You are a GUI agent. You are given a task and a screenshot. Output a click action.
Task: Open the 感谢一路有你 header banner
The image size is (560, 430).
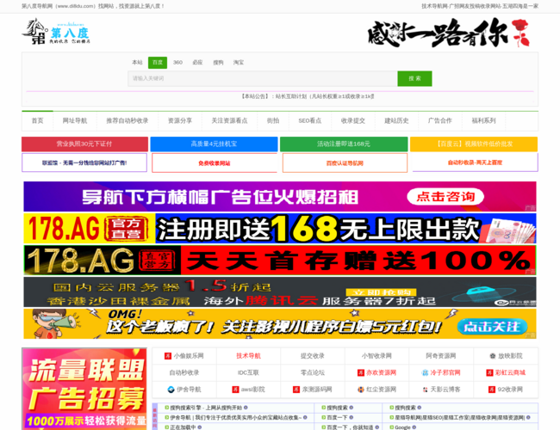click(449, 33)
